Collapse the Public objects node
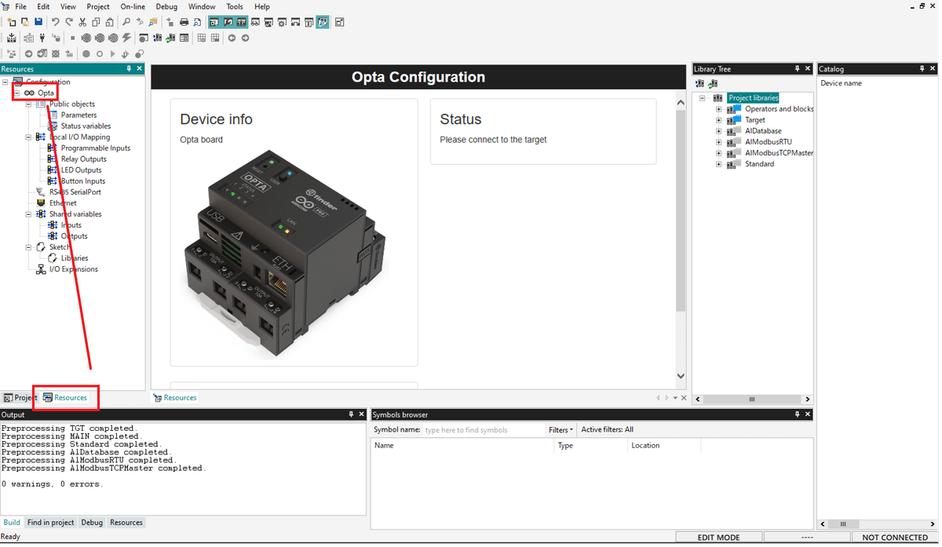This screenshot has width=942, height=547. pos(29,104)
